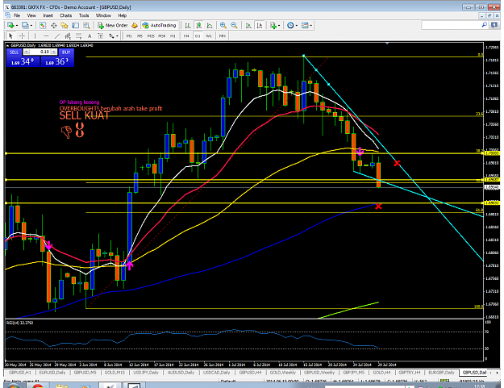The height and width of the screenshot is (388, 504).
Task: Switch to M30 timeframe
Action: pos(161,36)
